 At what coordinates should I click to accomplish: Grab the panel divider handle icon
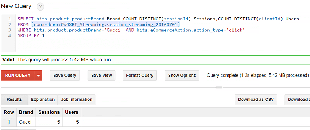pyautogui.click(x=219, y=87)
